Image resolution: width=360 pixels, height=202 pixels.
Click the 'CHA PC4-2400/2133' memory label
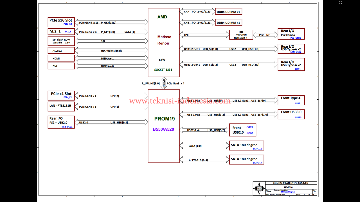point(197,12)
